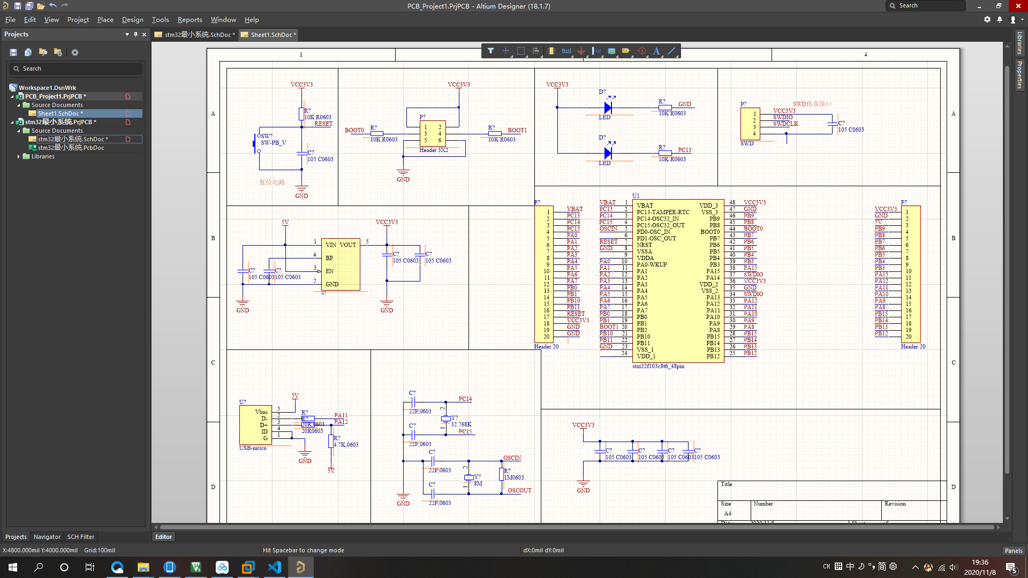Screen dimensions: 1028x578
Task: Open the Panels button
Action: tap(1013, 550)
